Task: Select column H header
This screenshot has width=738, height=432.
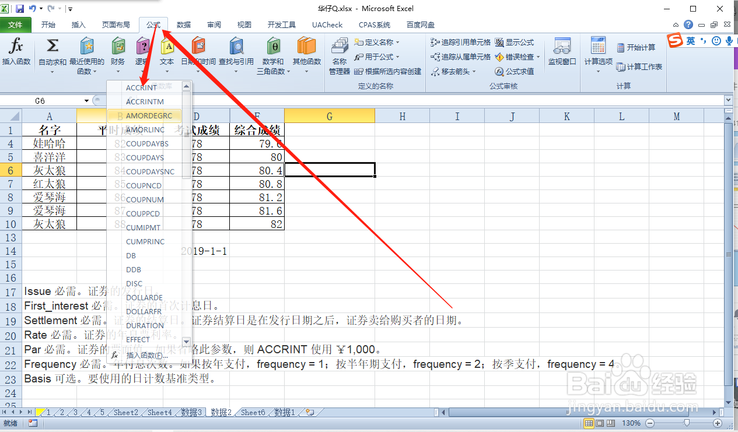Action: (402, 116)
